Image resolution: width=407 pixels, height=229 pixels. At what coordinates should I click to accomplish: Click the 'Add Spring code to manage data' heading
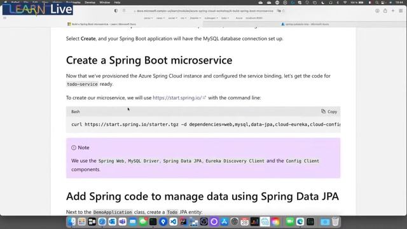(x=202, y=197)
